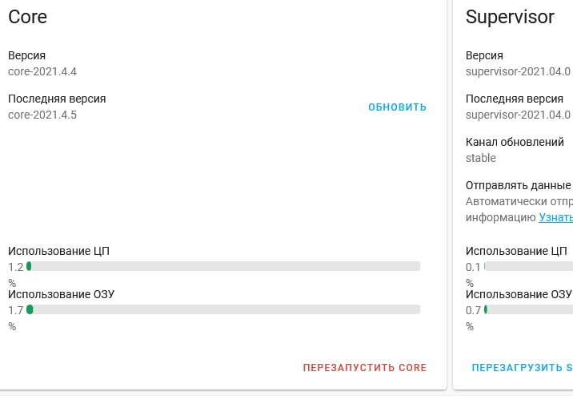Screen dimensions: 573x404
Task: Select the Supervisor card title
Action: (x=510, y=17)
